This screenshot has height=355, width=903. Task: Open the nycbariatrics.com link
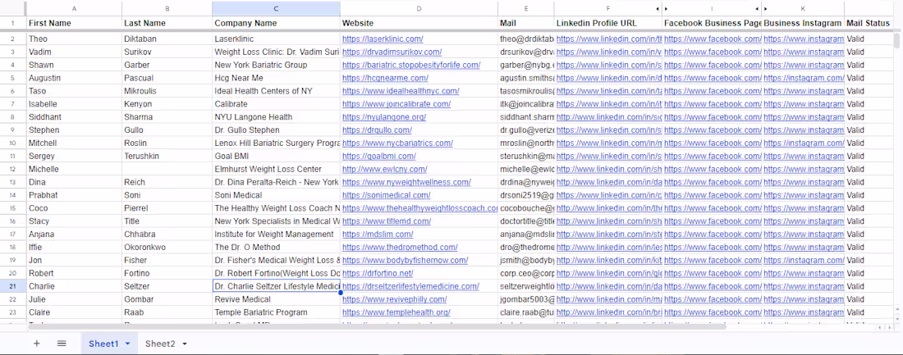pyautogui.click(x=398, y=143)
